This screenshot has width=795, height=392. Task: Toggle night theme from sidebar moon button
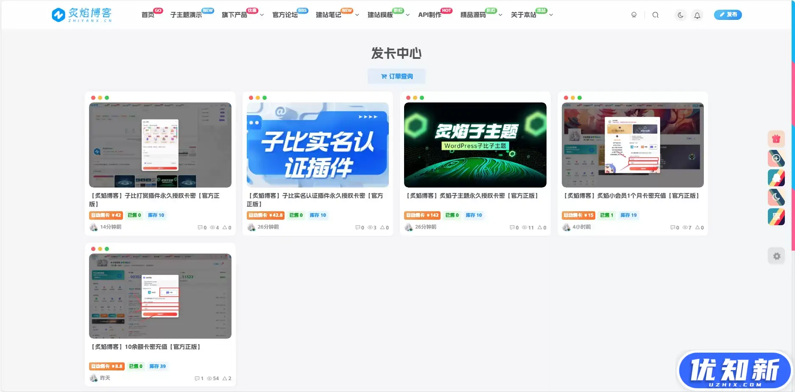tap(776, 197)
